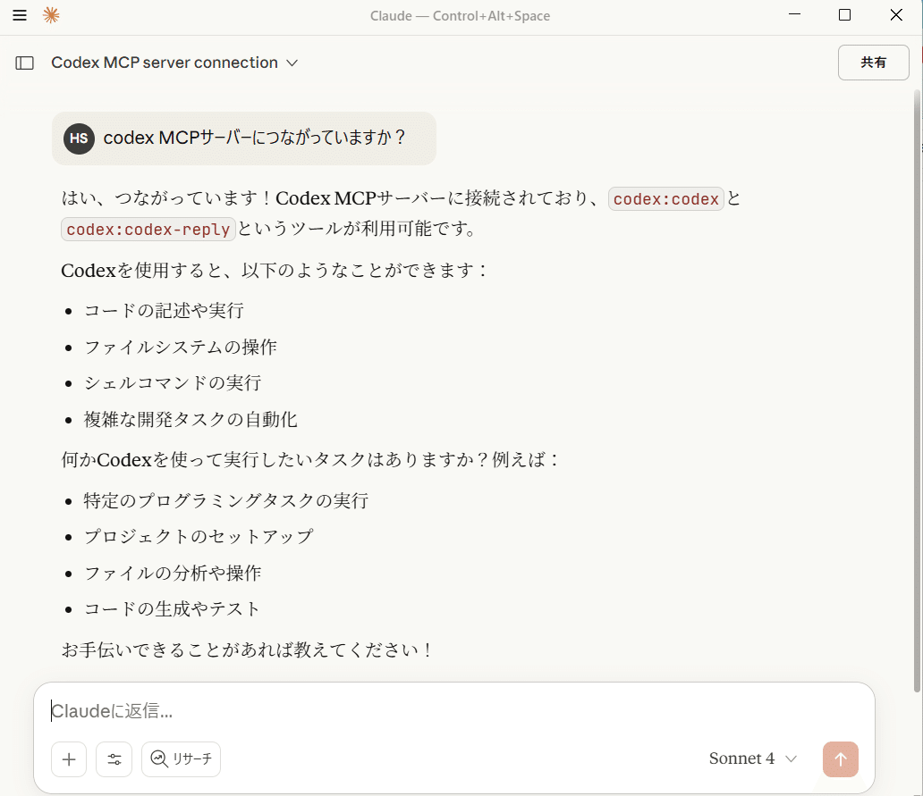Click the chevron beside Sonnet 4
Image resolution: width=923 pixels, height=796 pixels.
791,758
